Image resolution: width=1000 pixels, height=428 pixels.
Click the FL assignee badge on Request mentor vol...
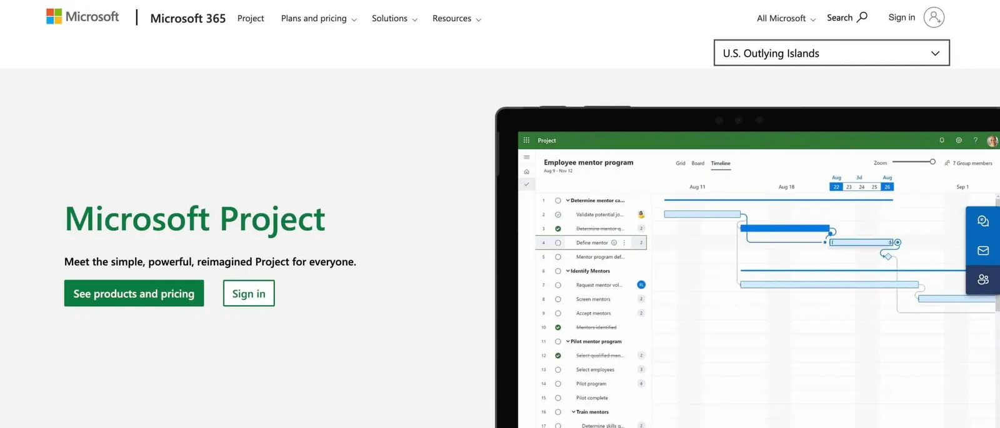(641, 285)
